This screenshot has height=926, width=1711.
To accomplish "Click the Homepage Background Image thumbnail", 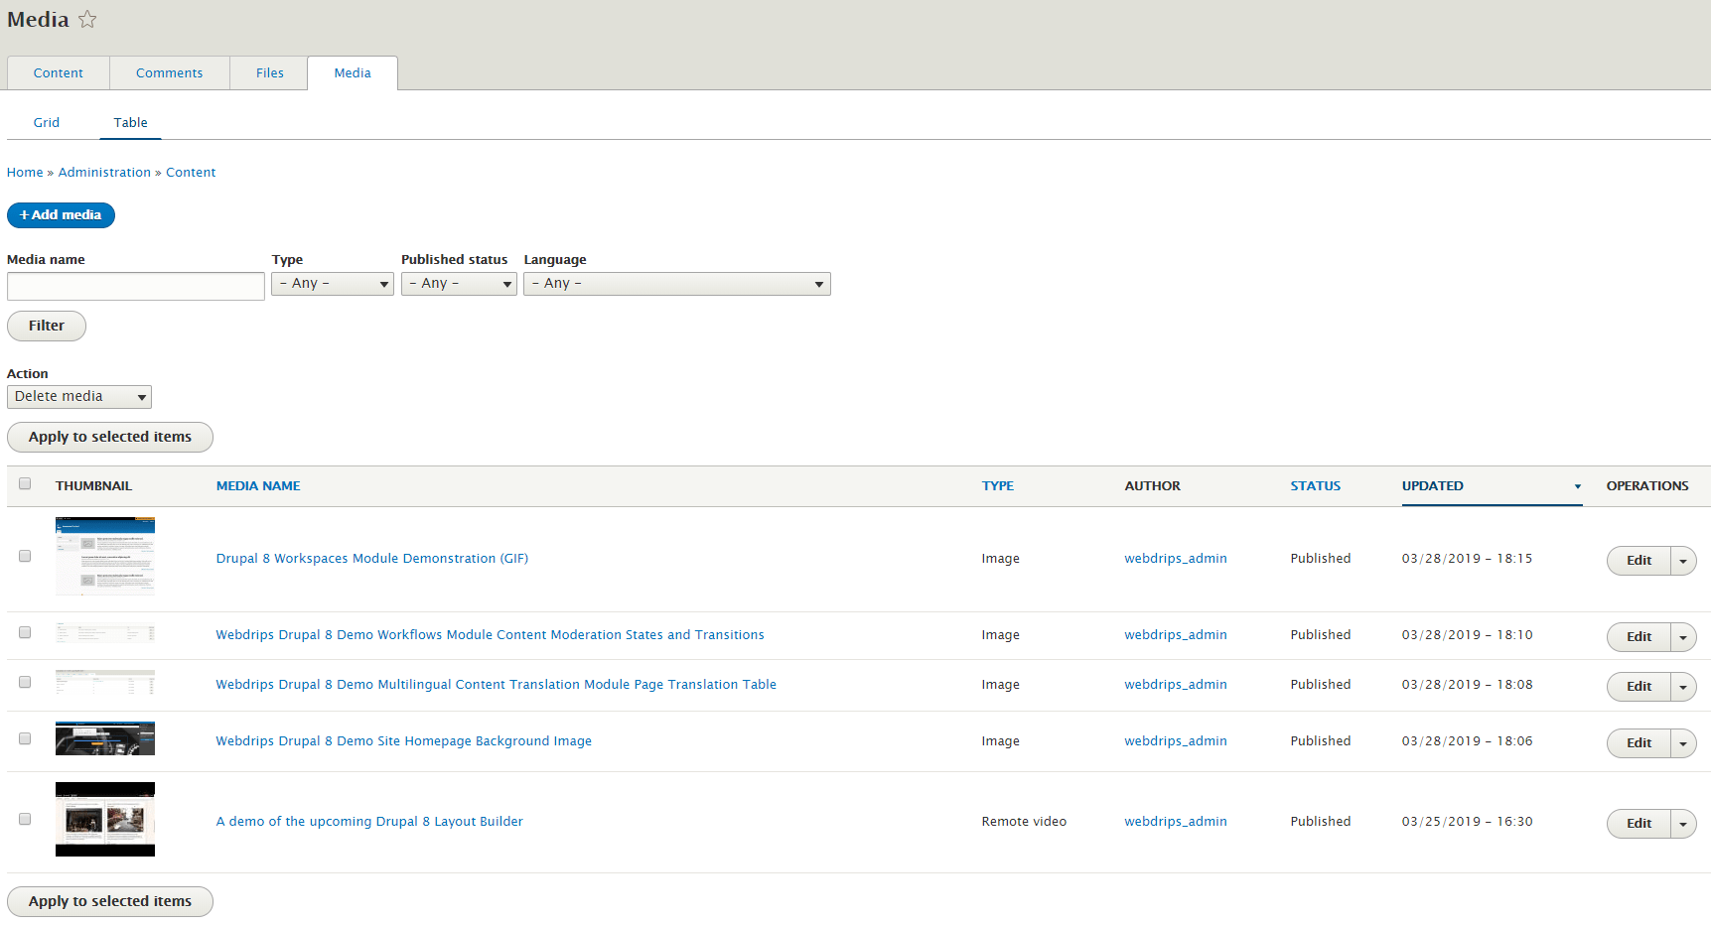I will tap(104, 738).
